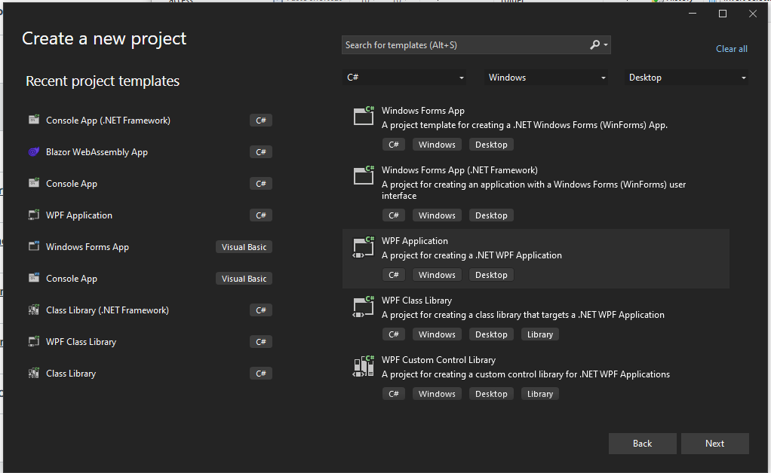
Task: Select Windows Forms App (.NET Framework) template title
Action: [x=459, y=170]
